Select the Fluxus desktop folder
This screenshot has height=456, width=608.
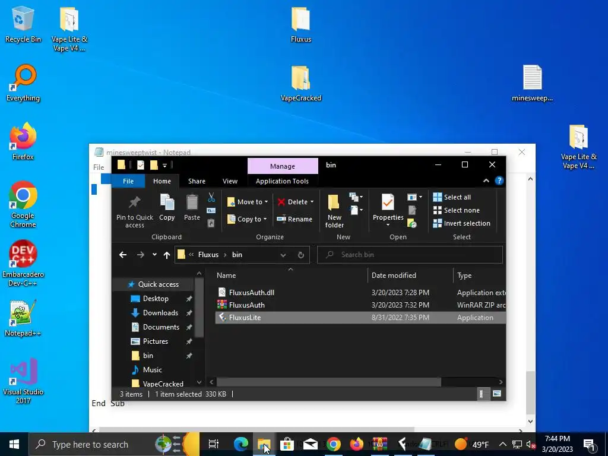pos(301,25)
